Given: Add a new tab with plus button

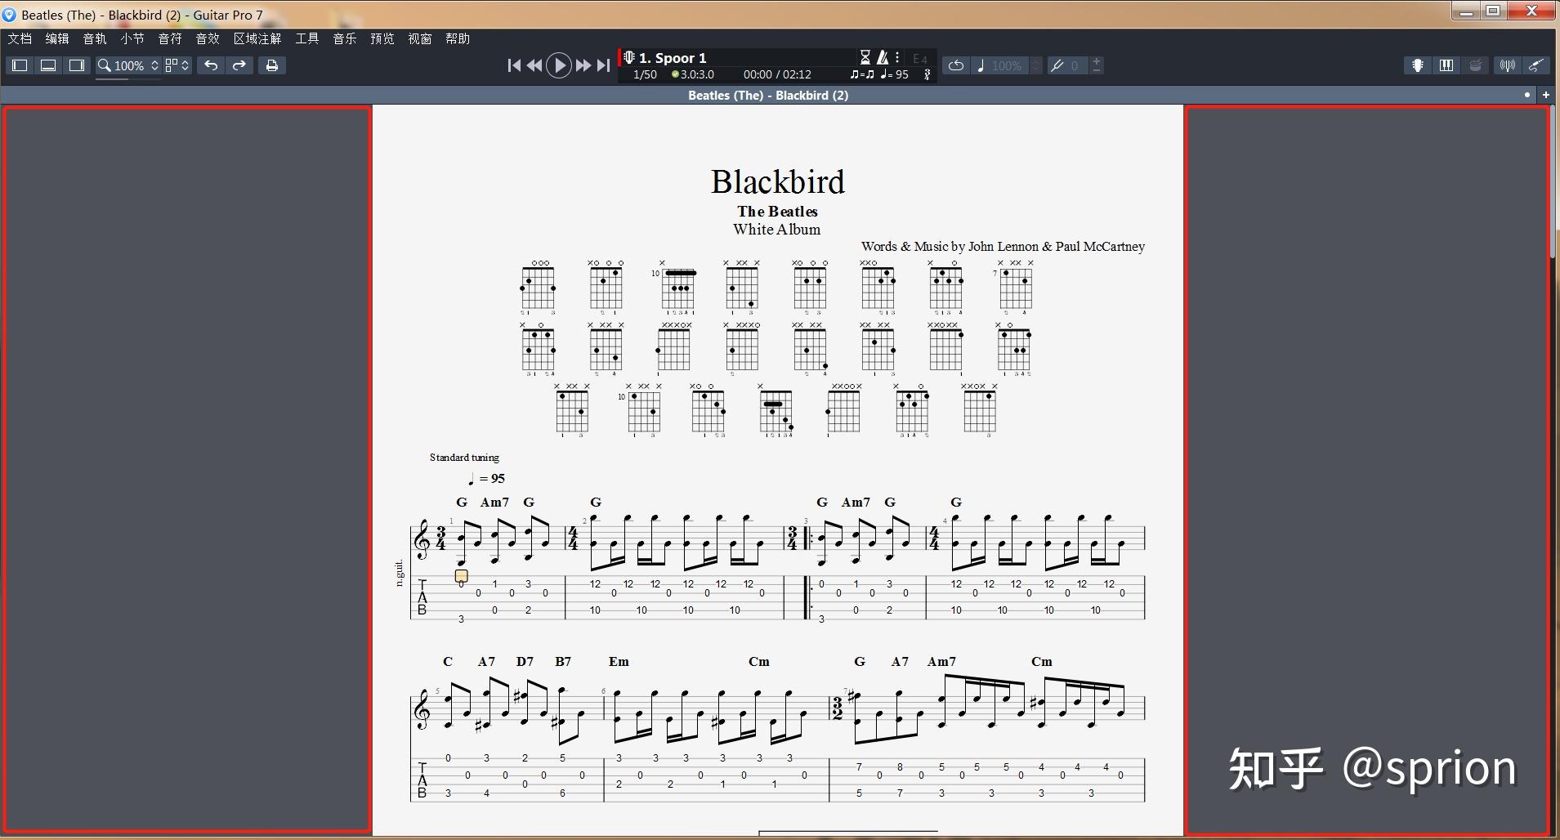Looking at the screenshot, I should [x=1546, y=95].
